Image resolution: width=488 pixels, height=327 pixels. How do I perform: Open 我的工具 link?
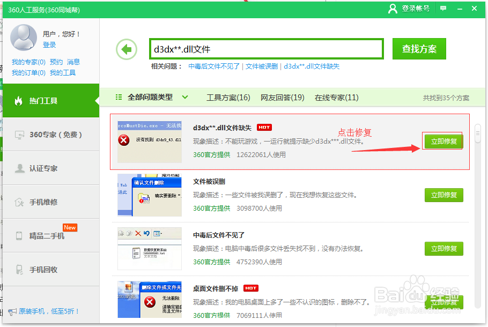point(63,73)
